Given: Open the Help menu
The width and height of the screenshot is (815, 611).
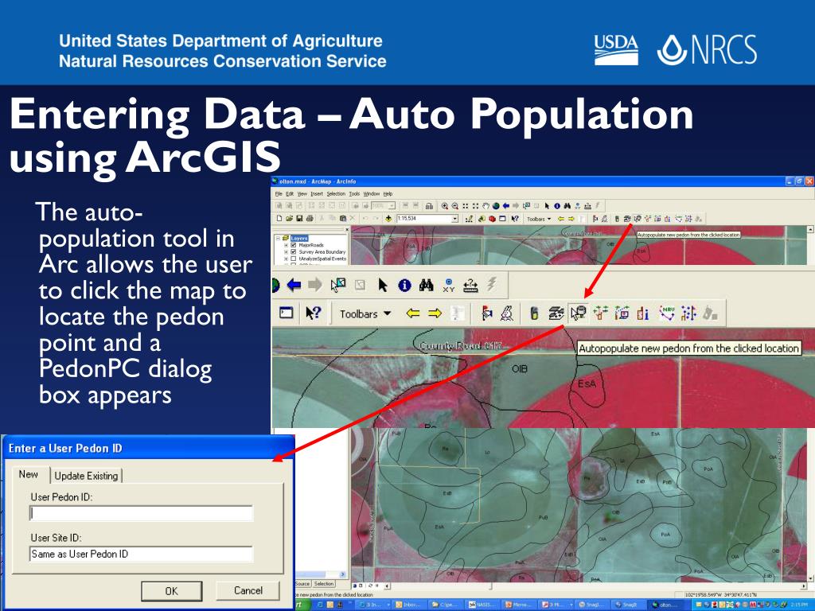Looking at the screenshot, I should (388, 194).
